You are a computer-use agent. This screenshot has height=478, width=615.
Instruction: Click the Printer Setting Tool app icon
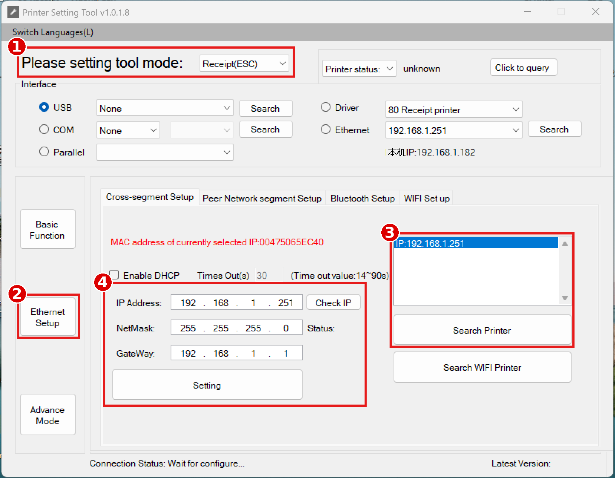pyautogui.click(x=13, y=12)
